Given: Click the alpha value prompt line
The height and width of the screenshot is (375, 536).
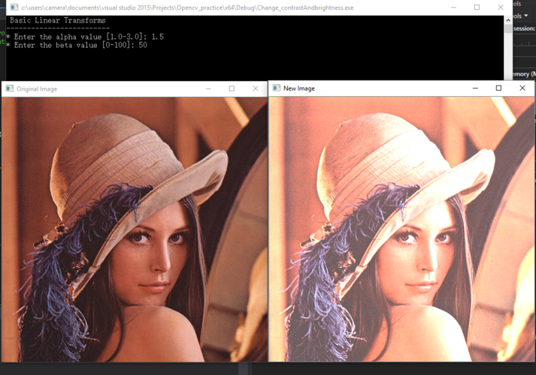Looking at the screenshot, I should [85, 37].
